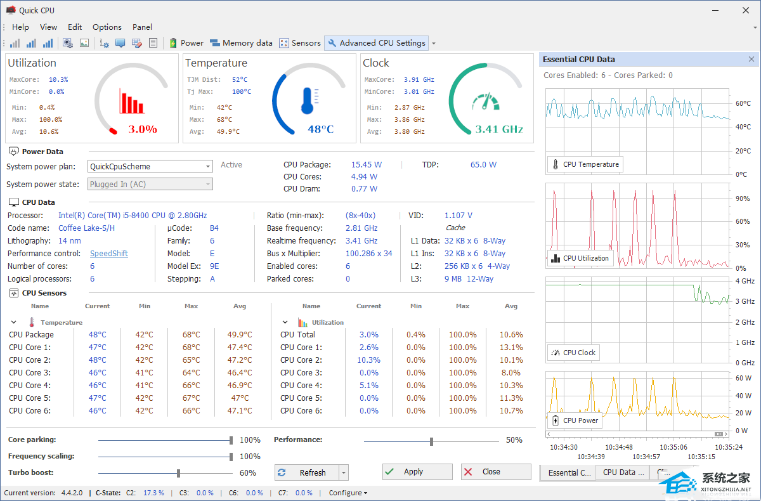761x501 pixels.
Task: Click the CPU Power chart legend
Action: (x=575, y=420)
